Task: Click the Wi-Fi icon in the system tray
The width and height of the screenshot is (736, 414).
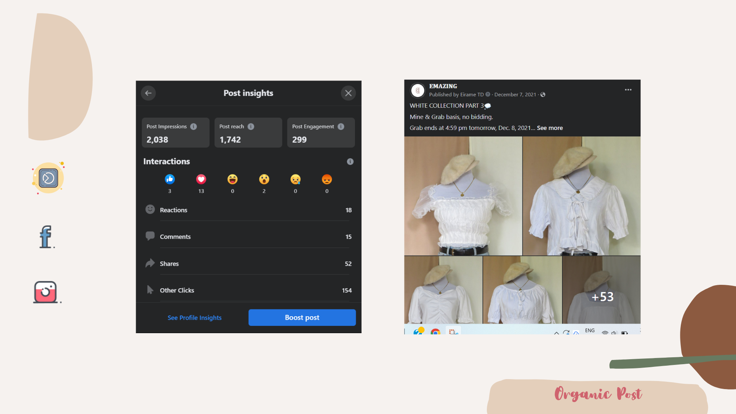Action: point(605,333)
